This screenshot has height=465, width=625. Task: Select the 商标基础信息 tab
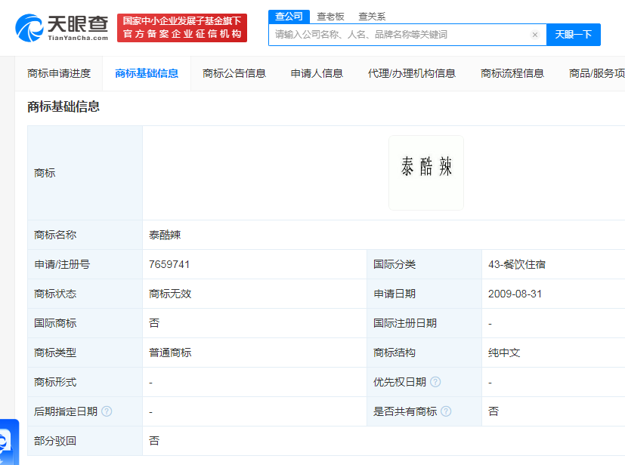(147, 73)
